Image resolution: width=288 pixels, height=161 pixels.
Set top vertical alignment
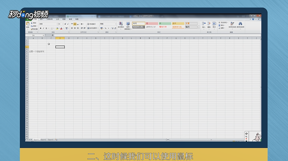[x=72, y=24]
